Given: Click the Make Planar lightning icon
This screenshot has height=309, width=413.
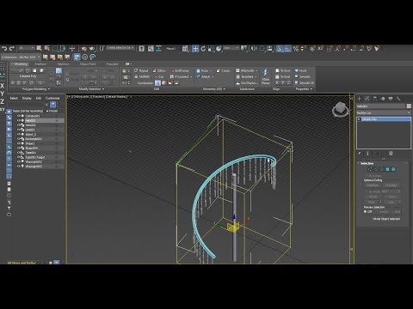Looking at the screenshot, I should click(x=266, y=76).
